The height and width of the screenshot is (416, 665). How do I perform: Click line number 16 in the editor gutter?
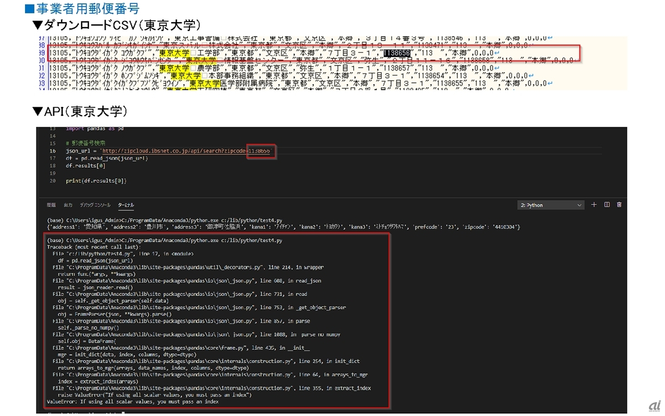click(x=53, y=151)
